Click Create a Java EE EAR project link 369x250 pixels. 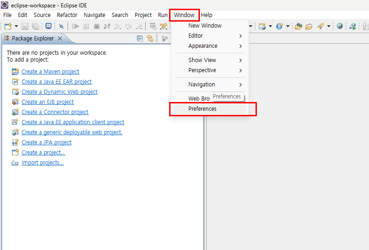point(57,82)
